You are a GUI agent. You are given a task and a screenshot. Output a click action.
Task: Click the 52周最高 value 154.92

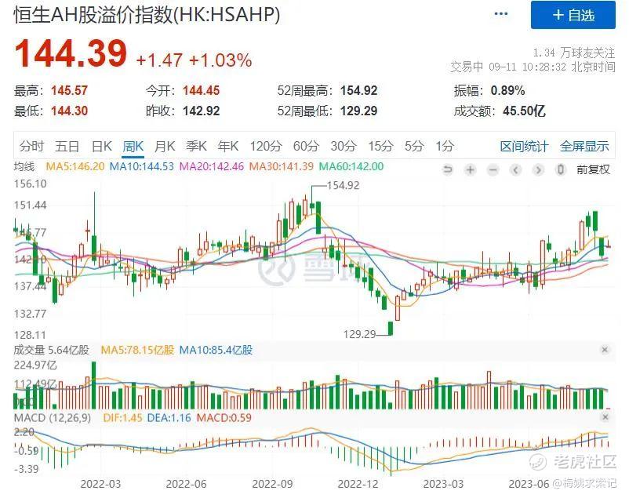pos(359,91)
